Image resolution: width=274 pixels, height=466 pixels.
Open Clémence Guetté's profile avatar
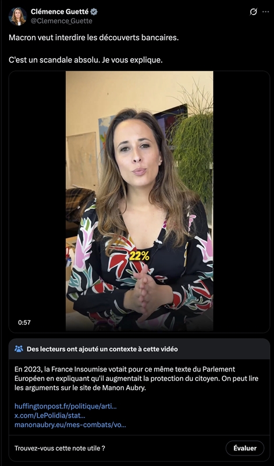(17, 16)
